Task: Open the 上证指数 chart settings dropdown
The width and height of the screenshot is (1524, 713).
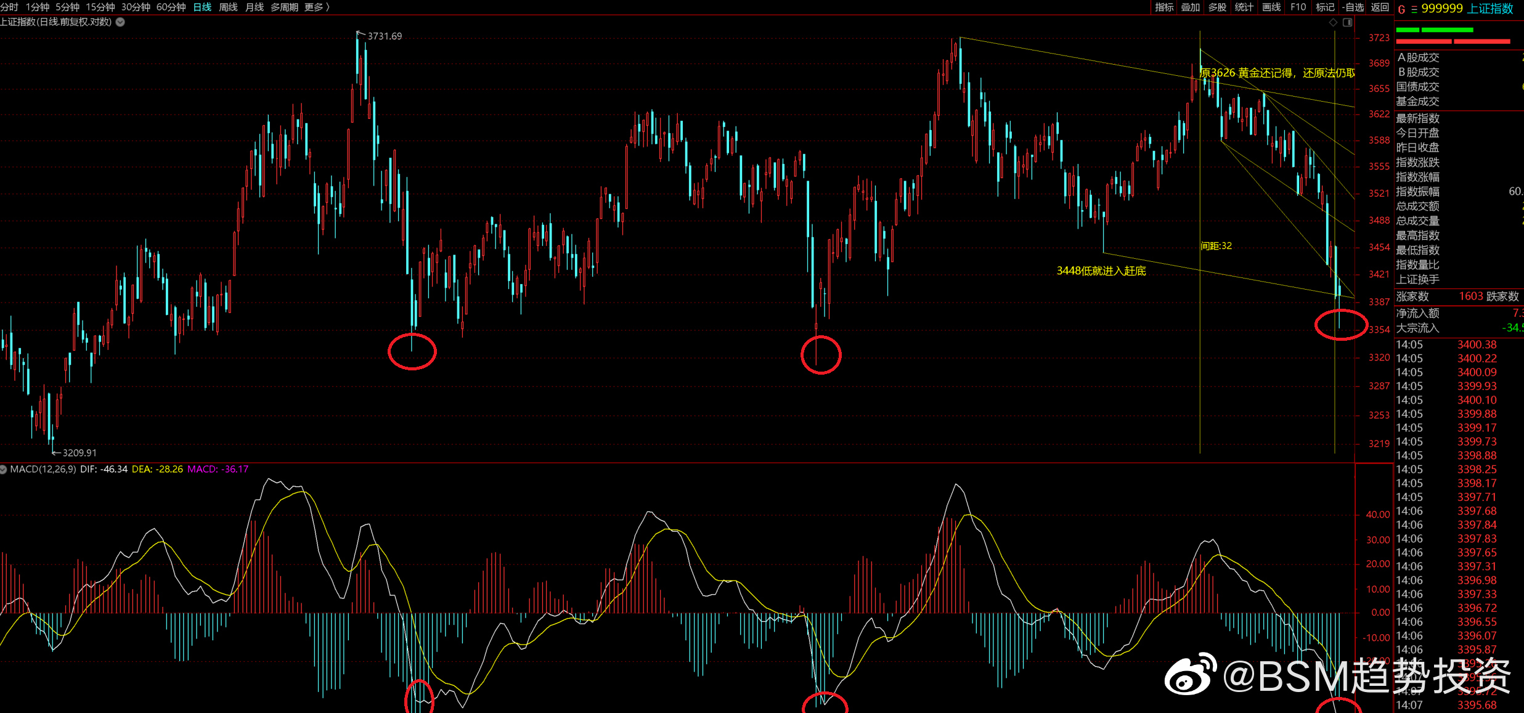Action: (x=121, y=22)
